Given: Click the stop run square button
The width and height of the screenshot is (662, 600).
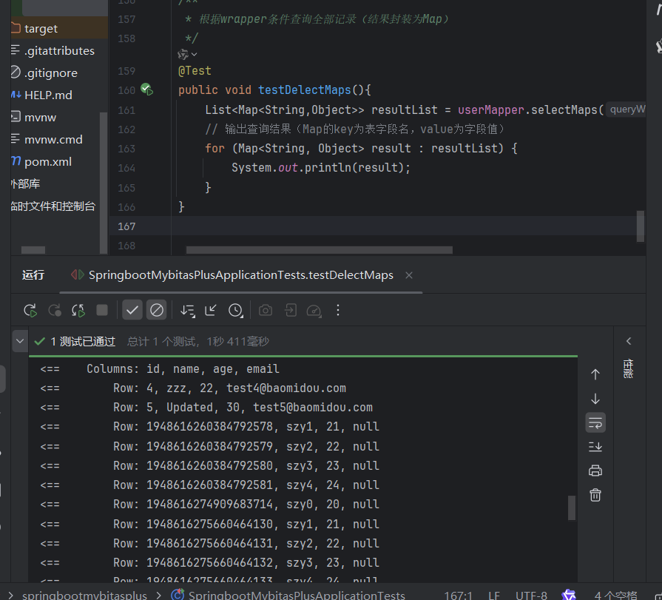Looking at the screenshot, I should [x=102, y=310].
